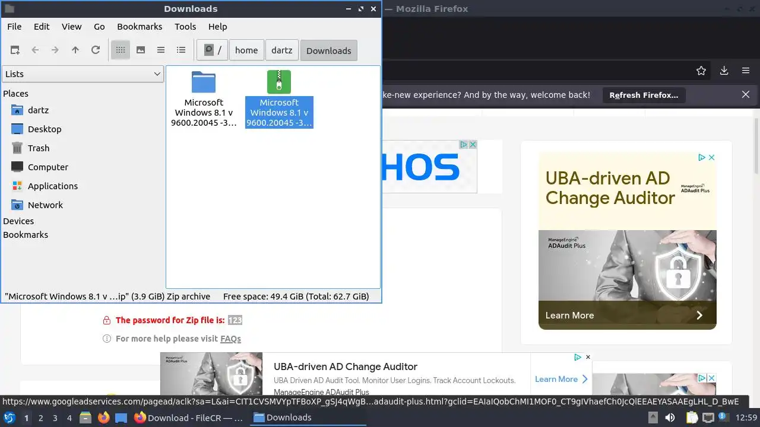Viewport: 760px width, 427px height.
Task: Select the Microsoft Windows 8.1 blue folder
Action: click(204, 98)
